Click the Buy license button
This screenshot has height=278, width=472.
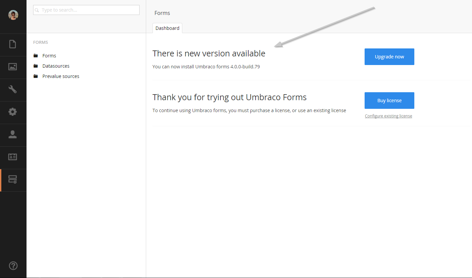pos(389,101)
